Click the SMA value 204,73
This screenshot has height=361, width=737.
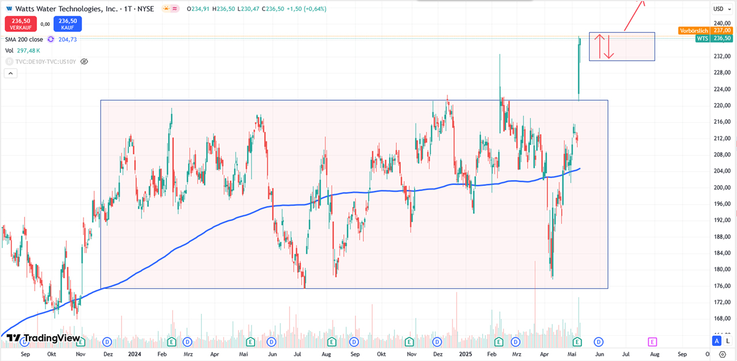pyautogui.click(x=67, y=39)
